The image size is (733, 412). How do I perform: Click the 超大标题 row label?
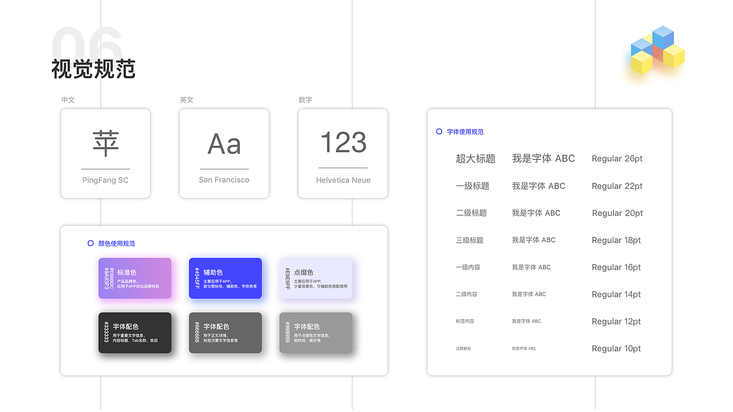[x=475, y=159]
